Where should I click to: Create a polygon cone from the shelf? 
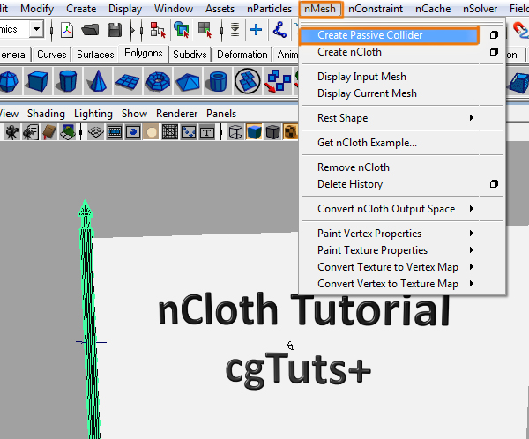(x=98, y=81)
